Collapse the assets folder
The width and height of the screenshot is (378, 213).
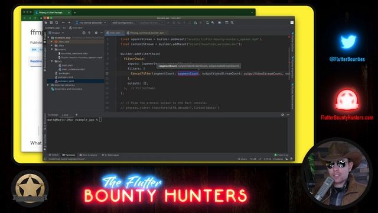pyautogui.click(x=51, y=50)
